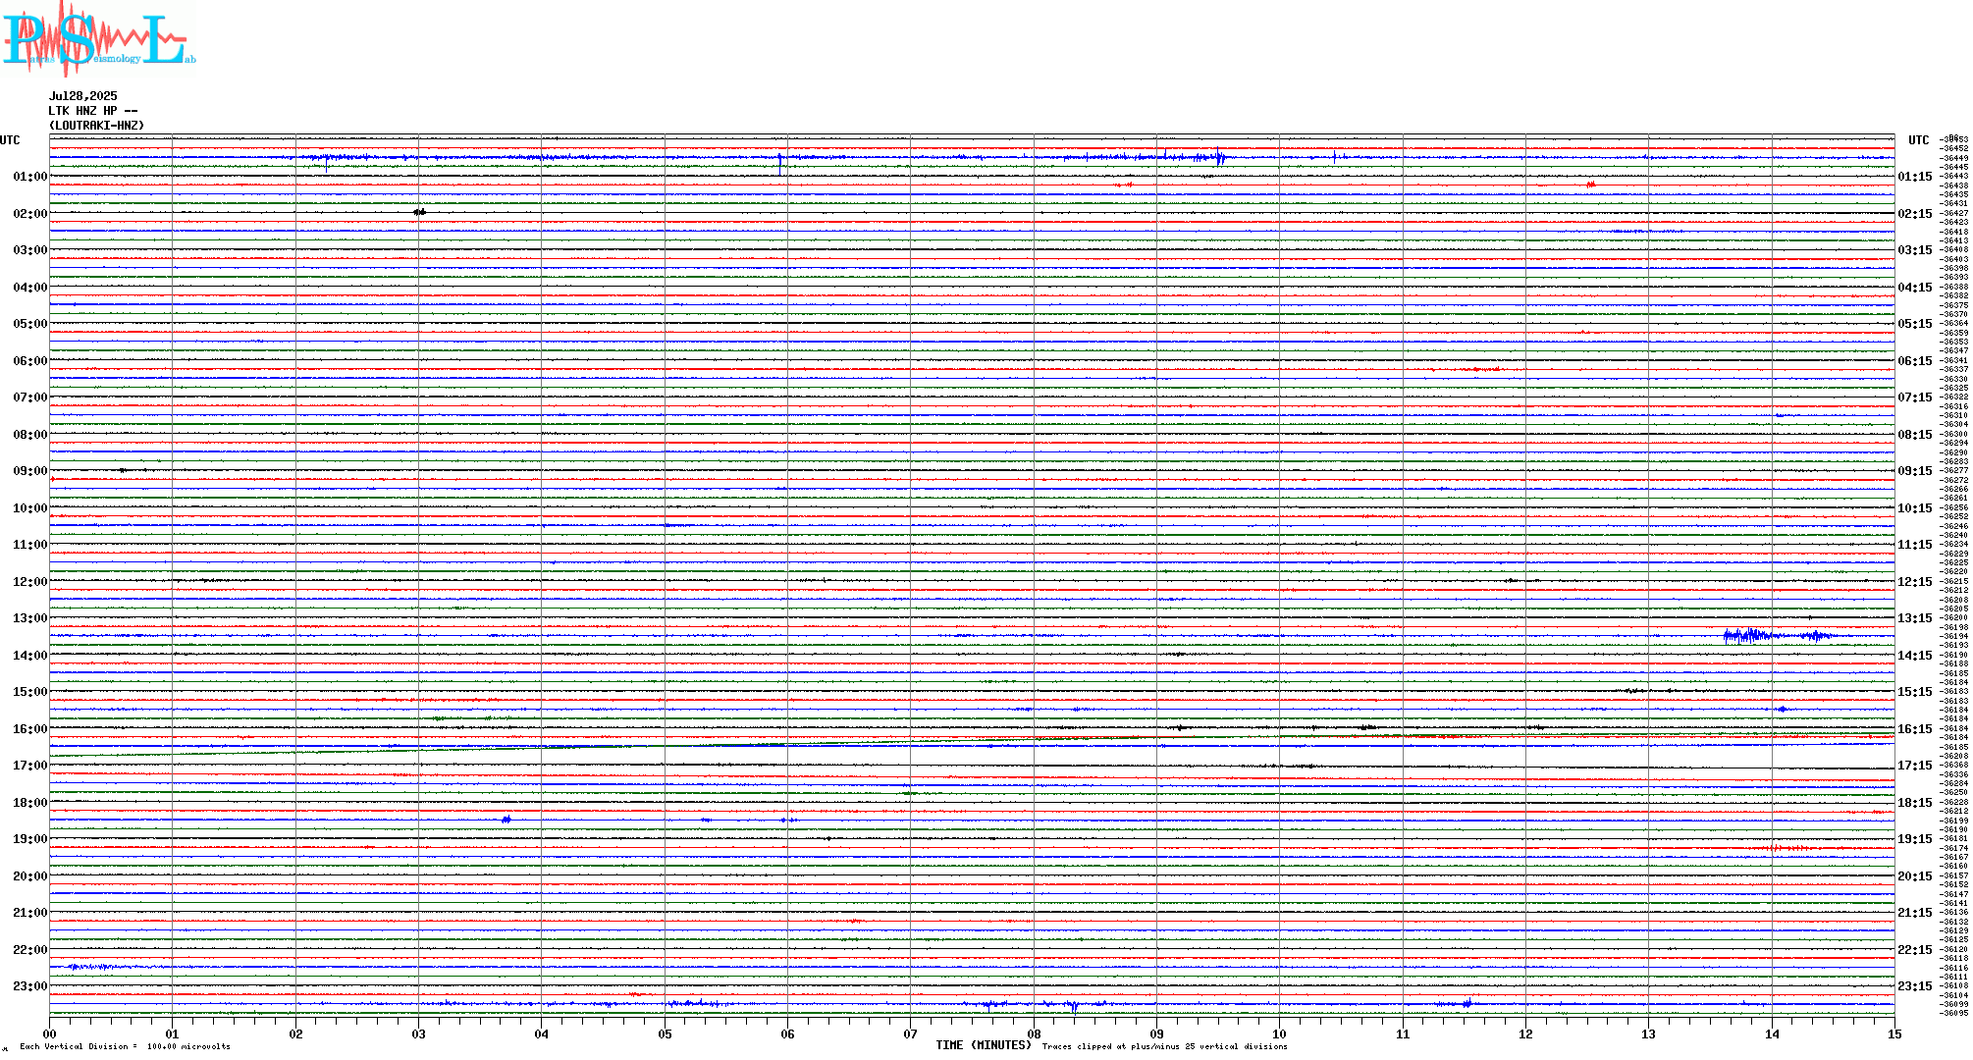1973x1060 pixels.
Task: Click minute tick label "08" on the time axis
Action: click(1034, 1033)
